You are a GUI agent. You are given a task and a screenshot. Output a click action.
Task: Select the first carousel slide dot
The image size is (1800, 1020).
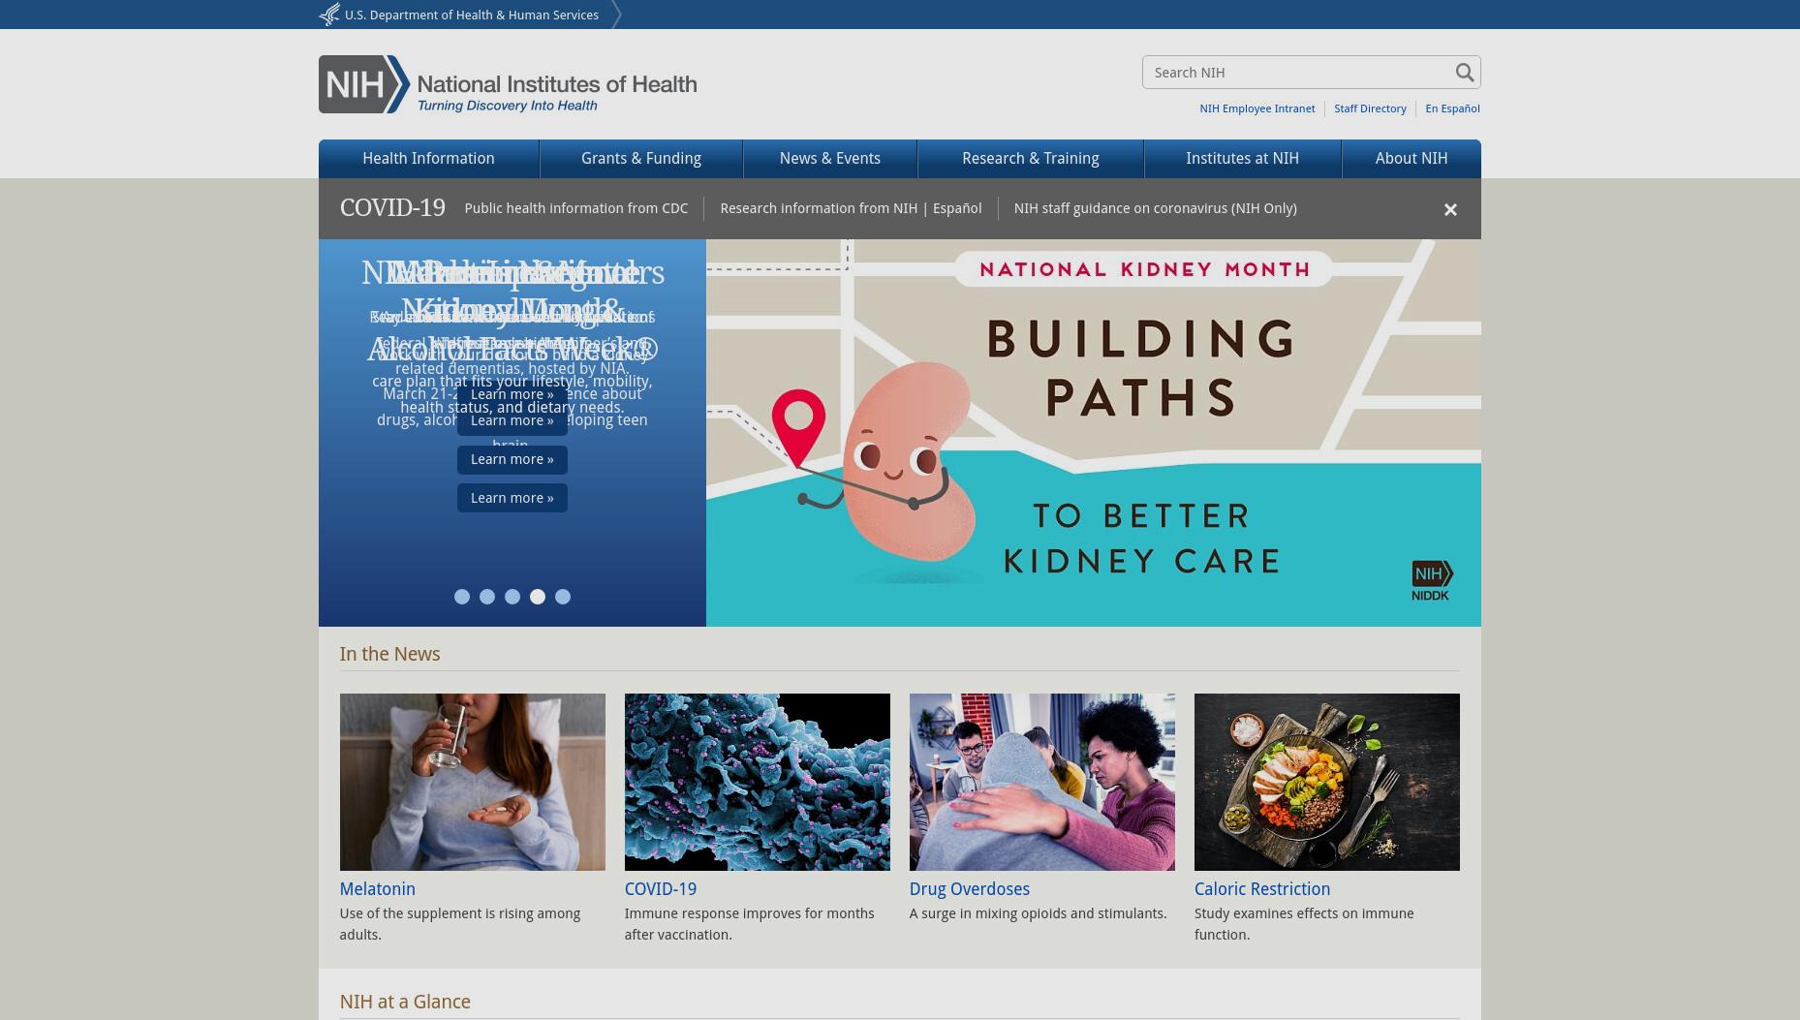[x=462, y=597]
